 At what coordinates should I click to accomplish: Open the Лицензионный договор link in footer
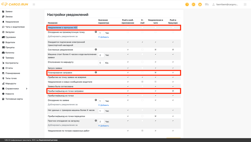pos(48,140)
